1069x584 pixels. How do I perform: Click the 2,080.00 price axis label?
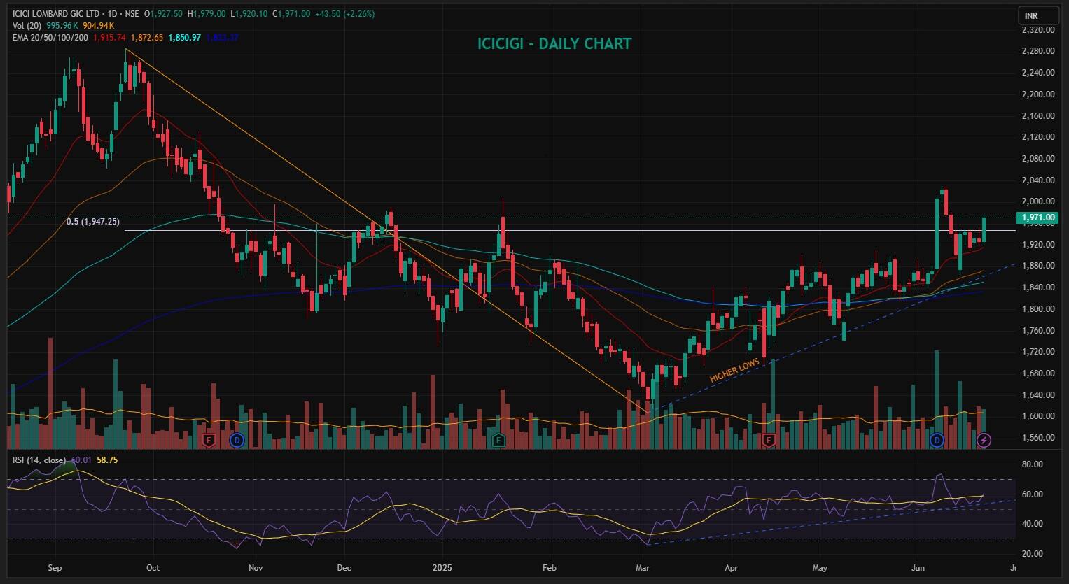coord(1038,159)
